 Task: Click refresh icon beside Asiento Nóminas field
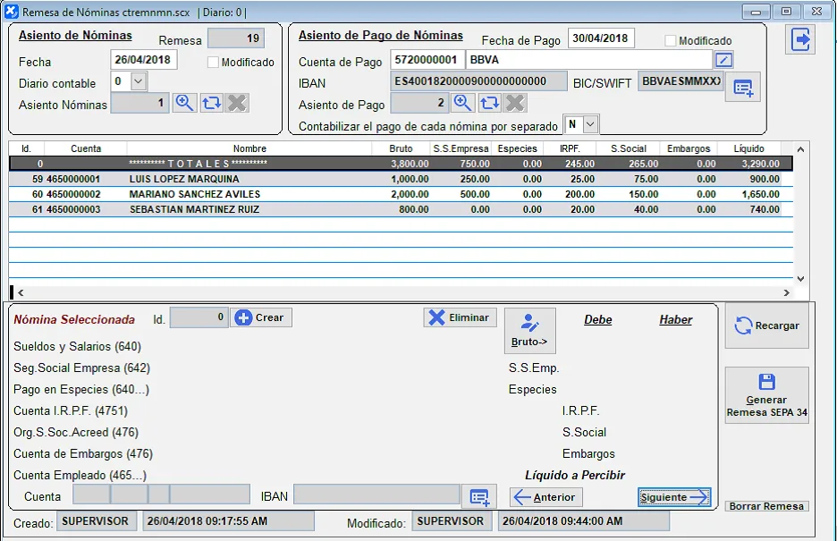click(211, 103)
